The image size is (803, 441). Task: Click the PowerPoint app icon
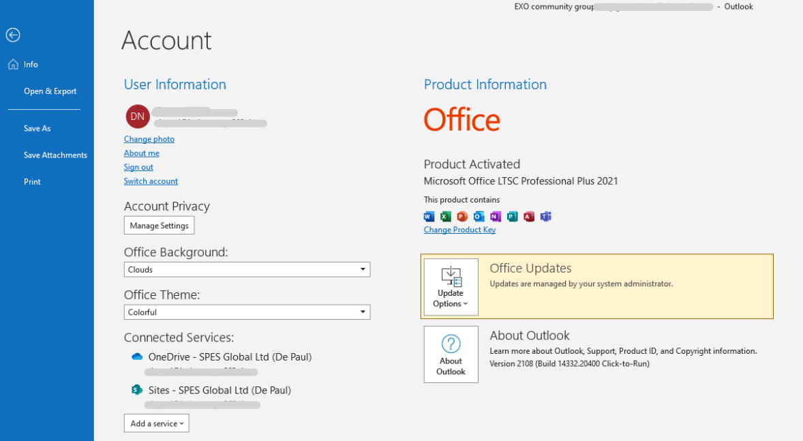coord(462,217)
